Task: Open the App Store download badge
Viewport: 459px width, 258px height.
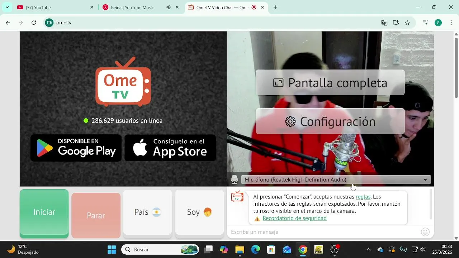Action: coord(170,148)
